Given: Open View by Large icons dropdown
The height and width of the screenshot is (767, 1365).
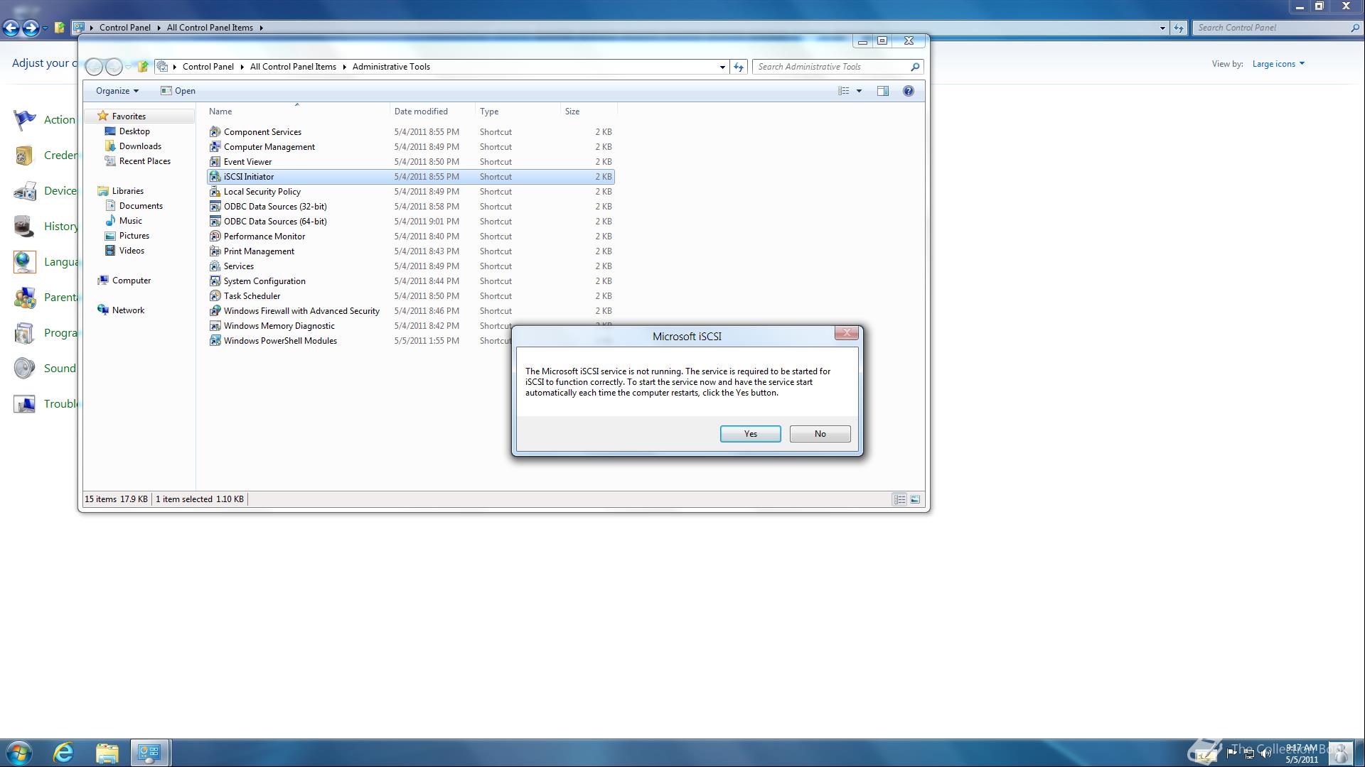Looking at the screenshot, I should point(1278,64).
